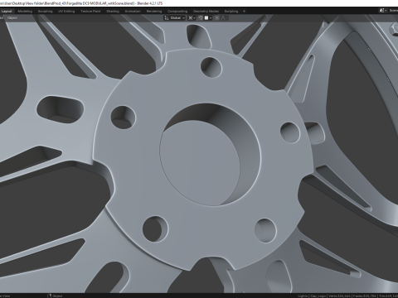Open the Global transform orientation dropdown

click(x=174, y=18)
